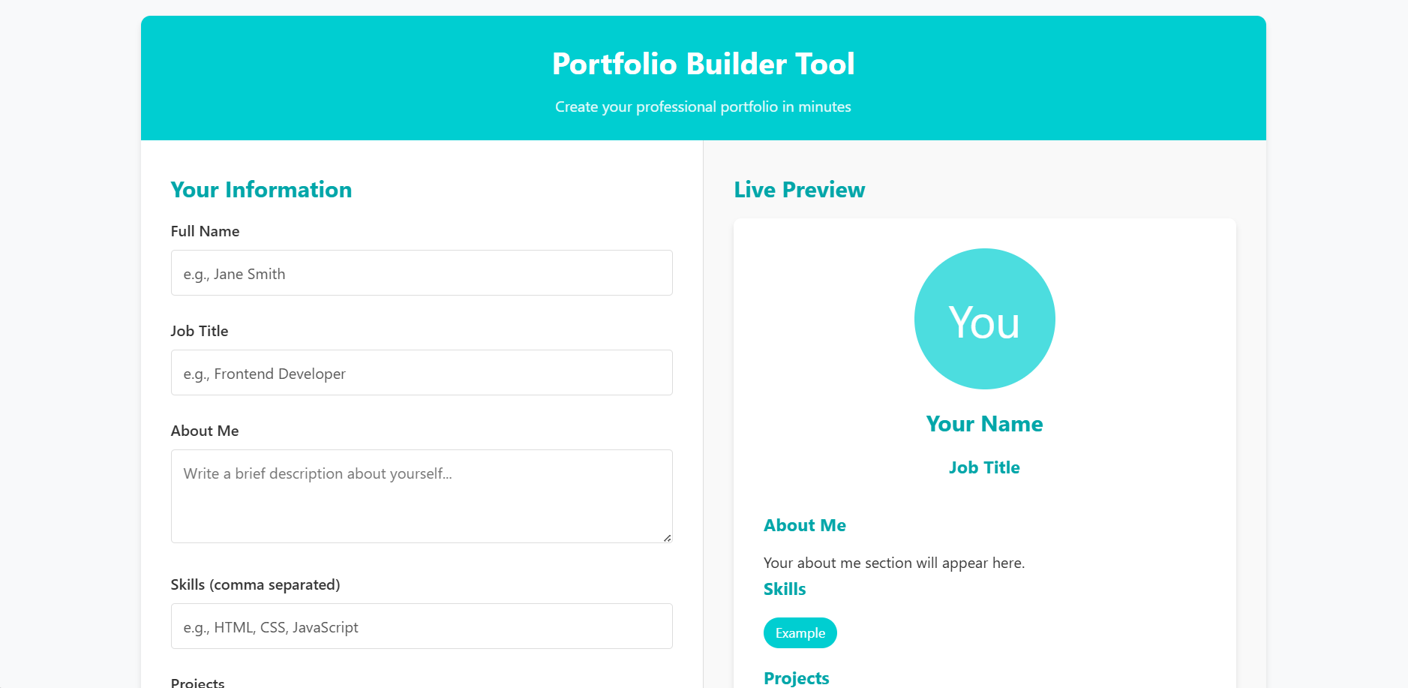1408x688 pixels.
Task: Click the Full Name input field
Action: pos(421,273)
